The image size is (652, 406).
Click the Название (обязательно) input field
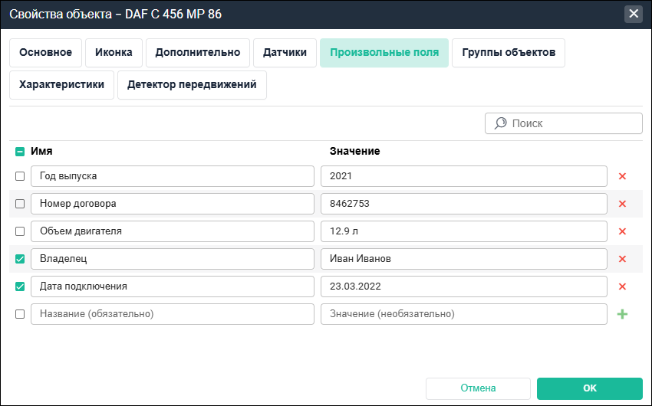click(x=173, y=314)
